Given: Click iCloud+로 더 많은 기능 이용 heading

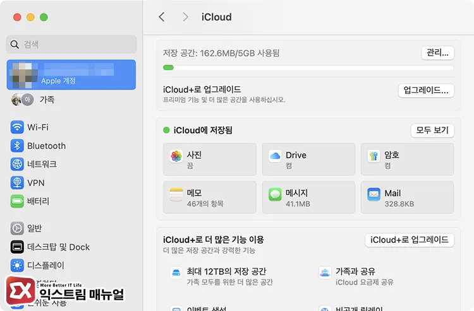Looking at the screenshot, I should (214, 240).
